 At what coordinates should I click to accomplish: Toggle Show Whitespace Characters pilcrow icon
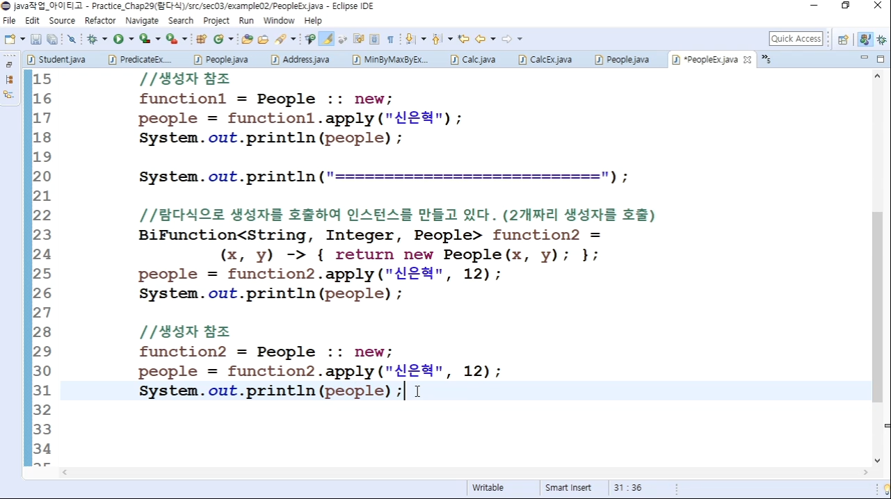click(x=390, y=39)
